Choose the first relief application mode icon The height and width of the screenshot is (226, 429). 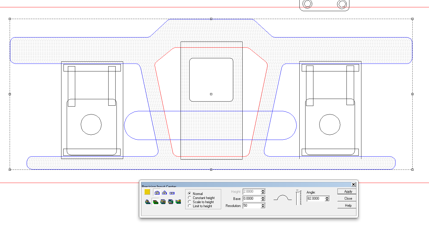coord(148,202)
